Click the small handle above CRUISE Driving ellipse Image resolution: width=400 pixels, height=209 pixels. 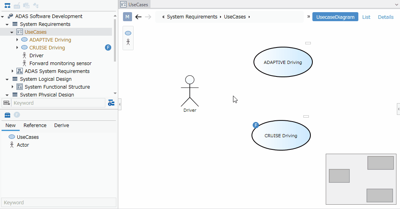[306, 116]
